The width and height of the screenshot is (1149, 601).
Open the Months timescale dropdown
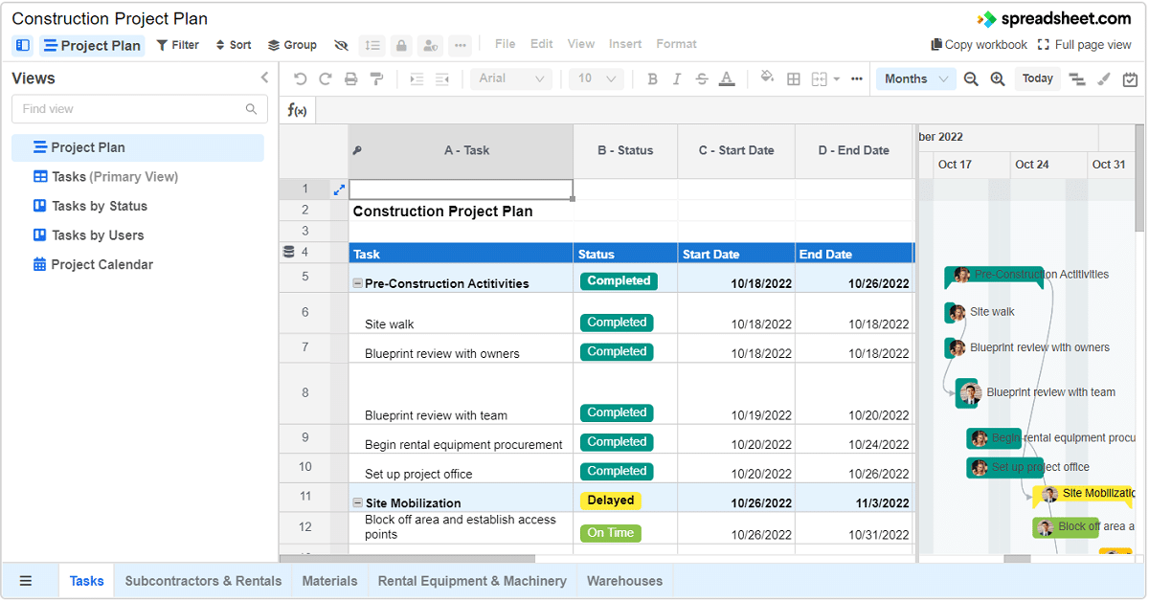point(916,78)
